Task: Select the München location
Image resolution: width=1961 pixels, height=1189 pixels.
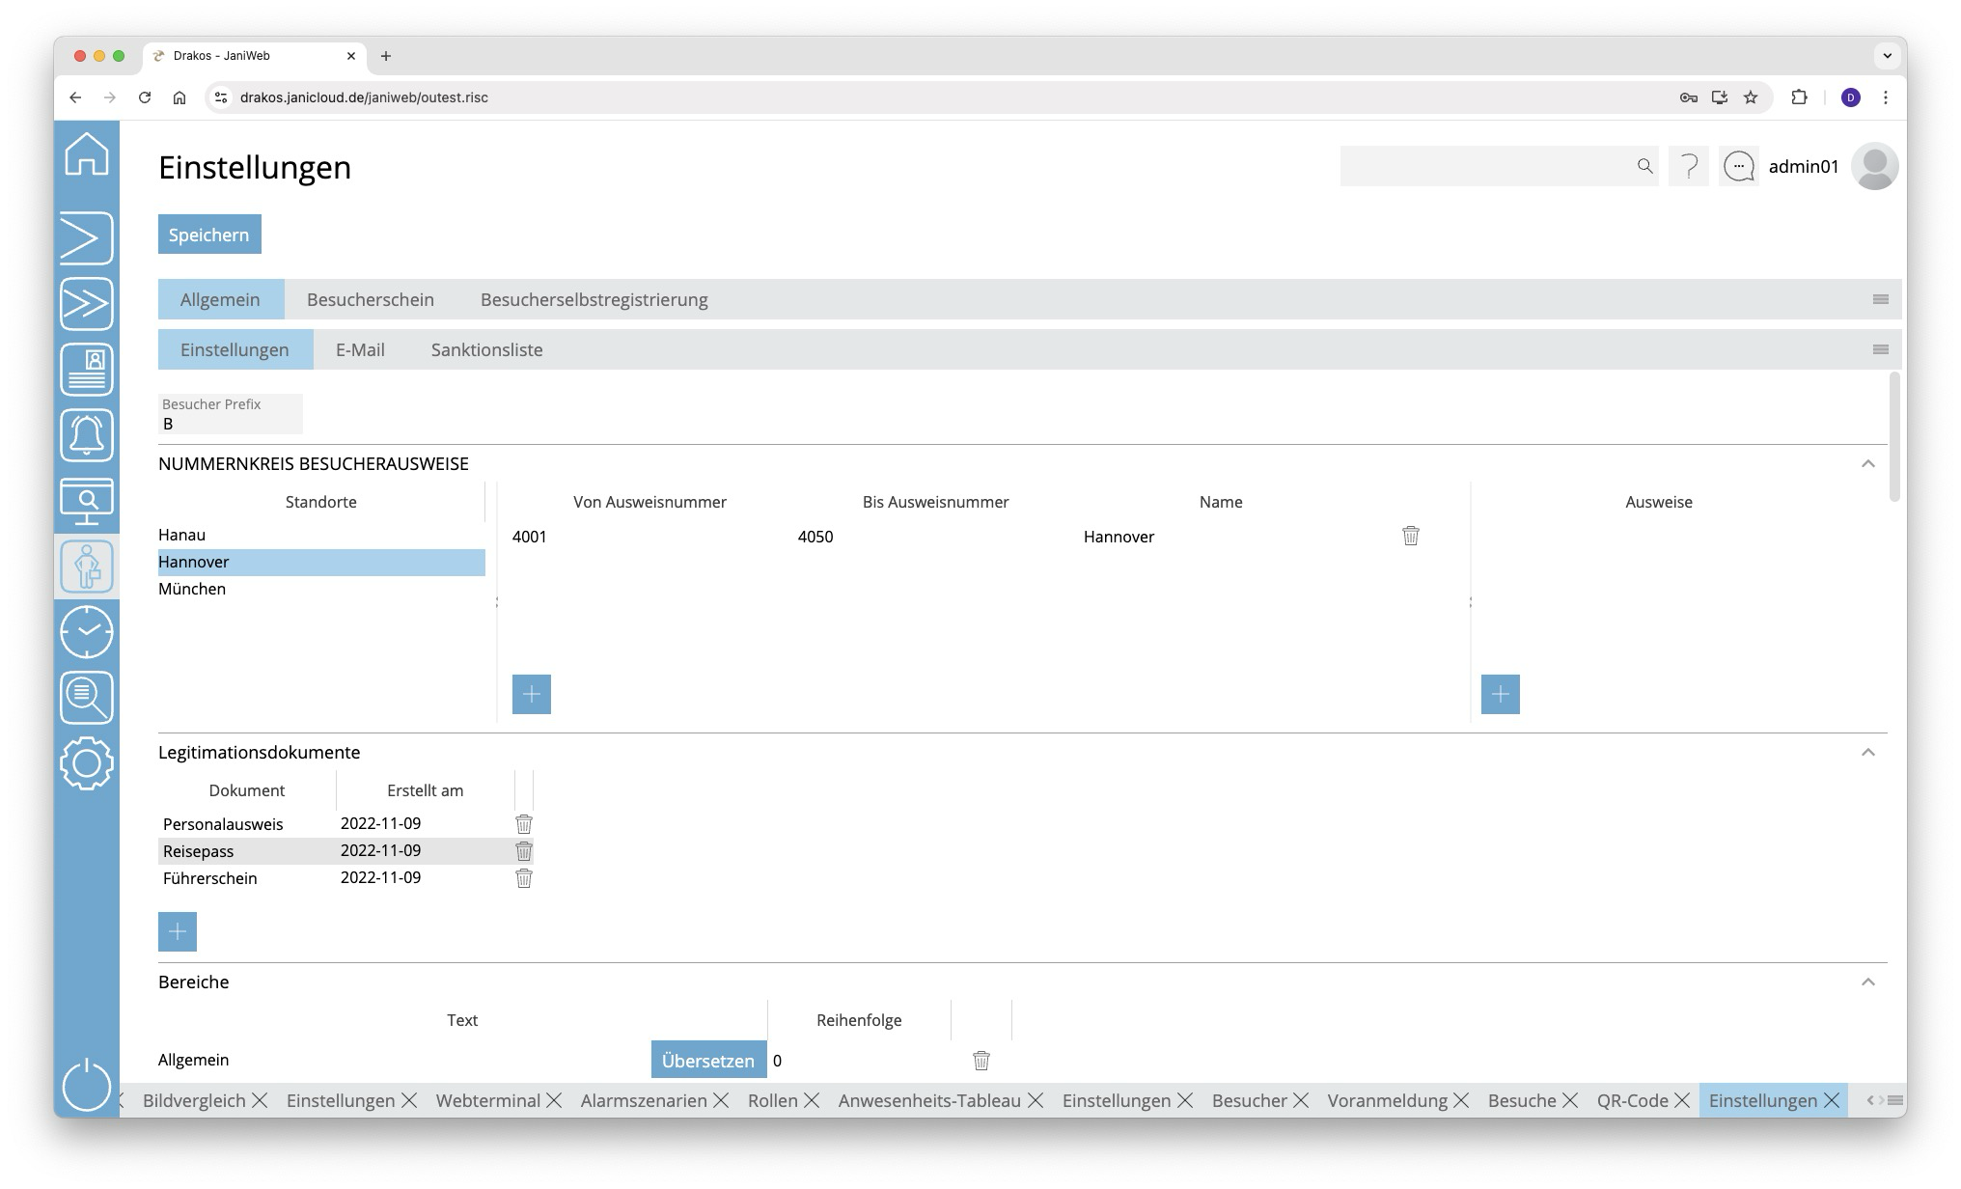Action: coord(192,589)
